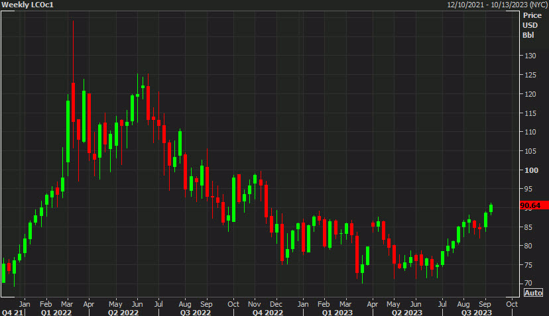The width and height of the screenshot is (549, 316).
Task: Click the Q3 2022 quarter label
Action: pos(196,312)
